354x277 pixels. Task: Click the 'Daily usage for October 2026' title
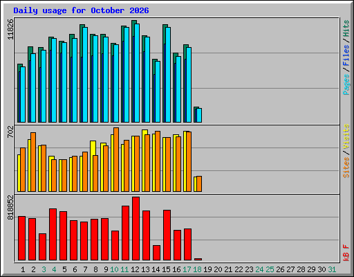(x=81, y=10)
